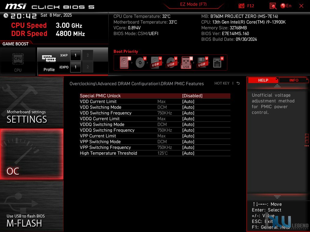
Task: Open VDD Switching Frequency [Auto] value
Action: pyautogui.click(x=188, y=113)
